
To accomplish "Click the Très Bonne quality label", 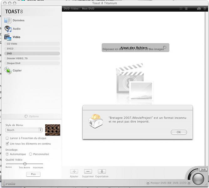I will tap(24, 167).
